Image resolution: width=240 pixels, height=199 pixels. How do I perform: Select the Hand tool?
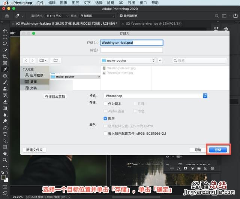(x=5, y=153)
